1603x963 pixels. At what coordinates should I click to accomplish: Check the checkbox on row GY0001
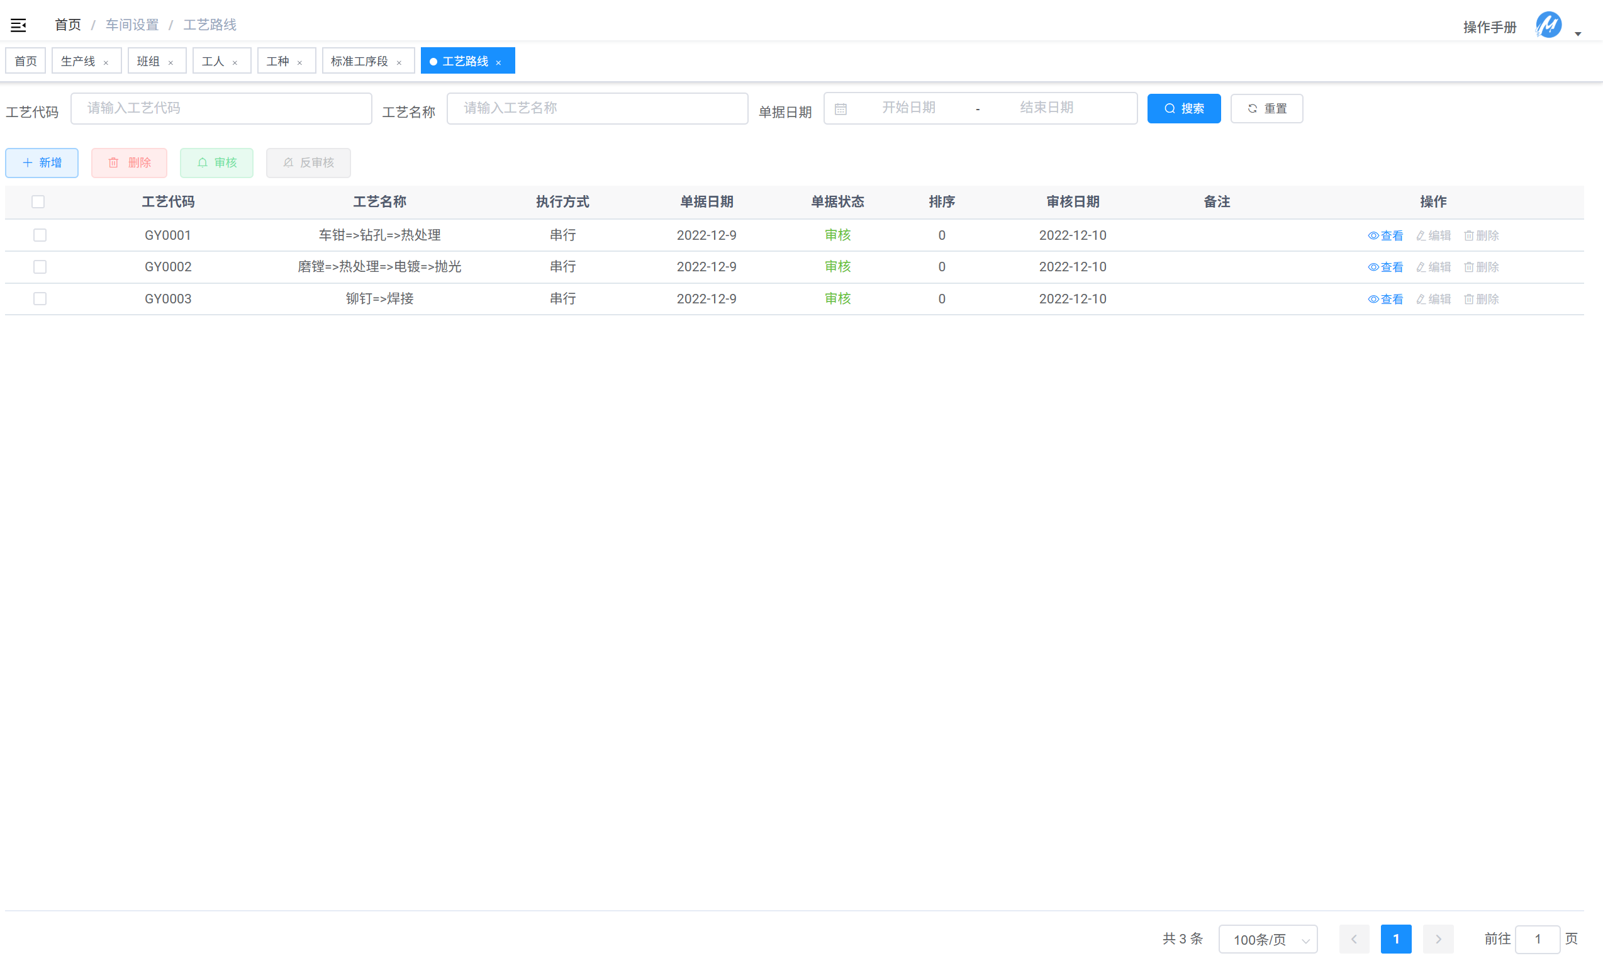(40, 235)
